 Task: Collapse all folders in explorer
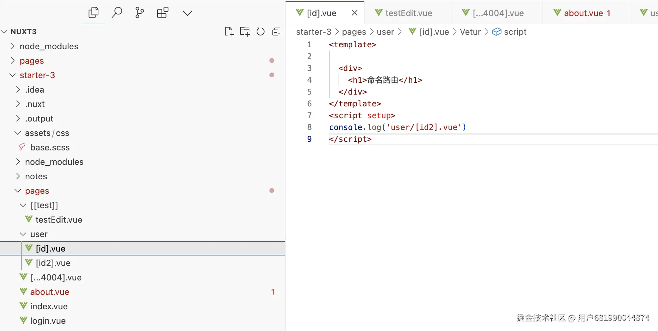[x=276, y=32]
